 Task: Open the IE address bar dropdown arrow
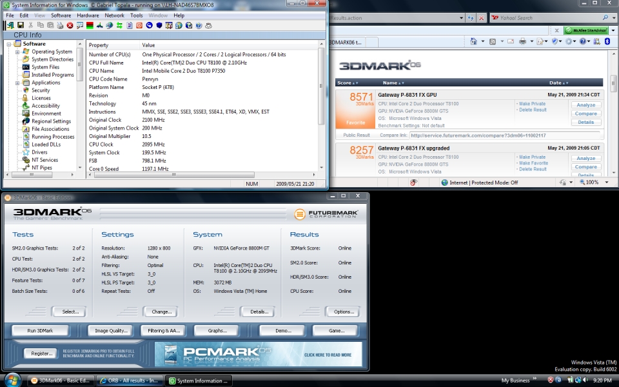coord(461,18)
